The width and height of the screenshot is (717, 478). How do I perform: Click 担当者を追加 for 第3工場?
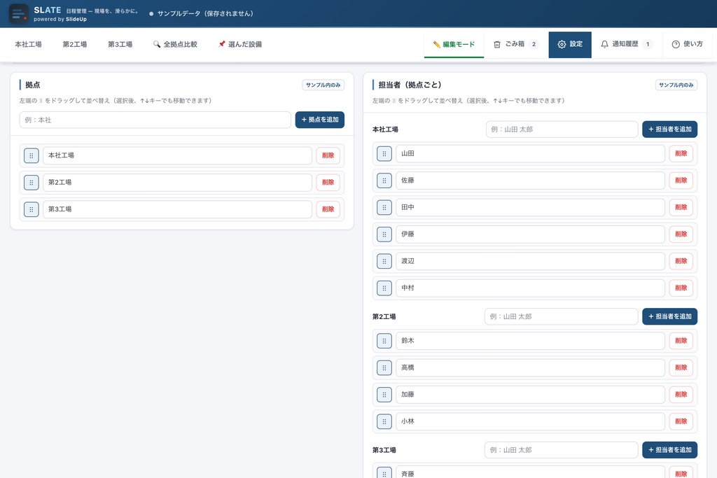[x=669, y=450]
